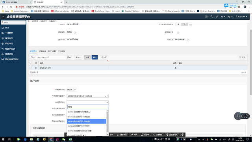Click help icon beside 自然月

tap(75, 32)
